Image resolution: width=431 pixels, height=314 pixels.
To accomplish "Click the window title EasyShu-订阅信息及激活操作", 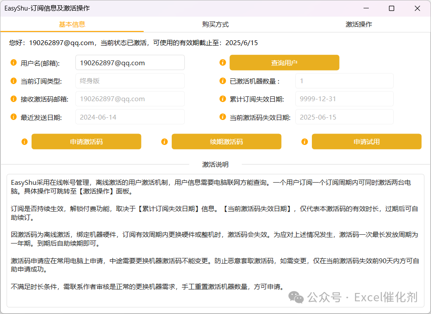I will (x=47, y=8).
